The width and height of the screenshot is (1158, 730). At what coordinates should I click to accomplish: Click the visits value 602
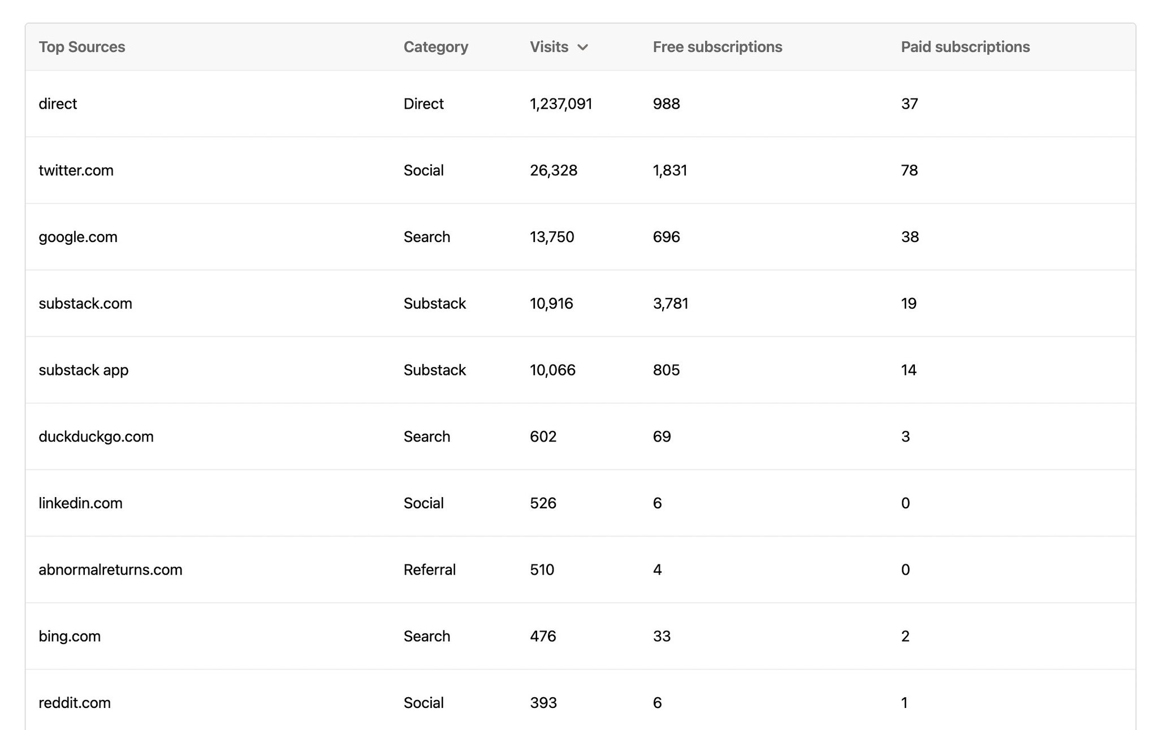[x=543, y=437]
